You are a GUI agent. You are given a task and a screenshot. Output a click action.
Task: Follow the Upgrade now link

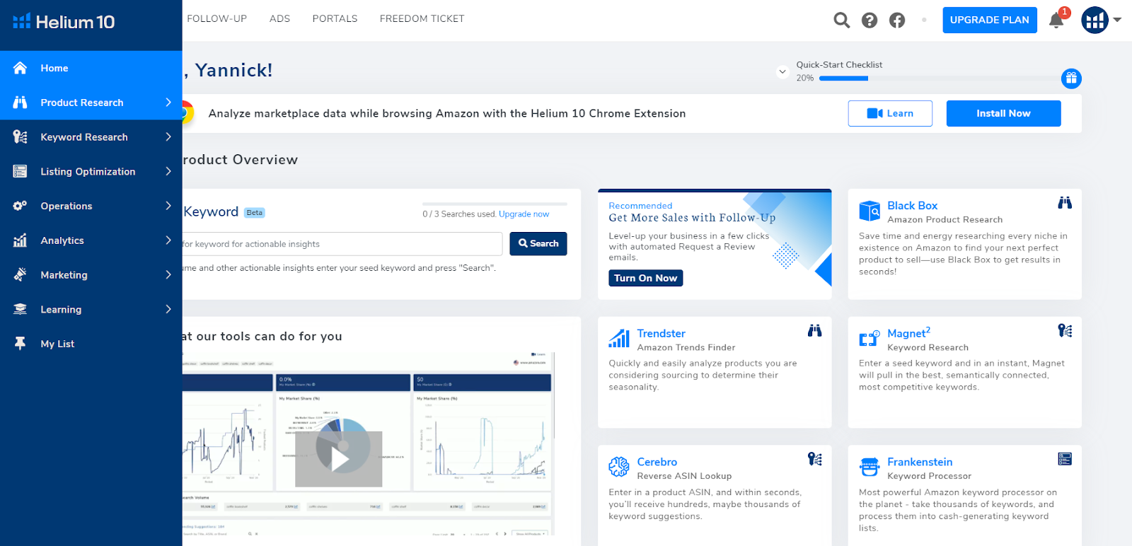(524, 214)
